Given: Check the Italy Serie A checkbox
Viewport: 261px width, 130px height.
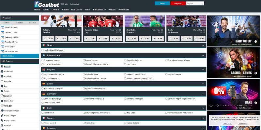Looking at the screenshot, I should 42,113.
